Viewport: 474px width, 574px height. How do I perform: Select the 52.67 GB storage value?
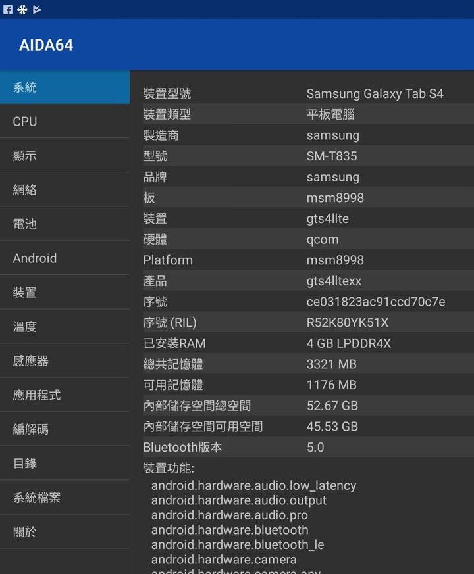pos(332,406)
